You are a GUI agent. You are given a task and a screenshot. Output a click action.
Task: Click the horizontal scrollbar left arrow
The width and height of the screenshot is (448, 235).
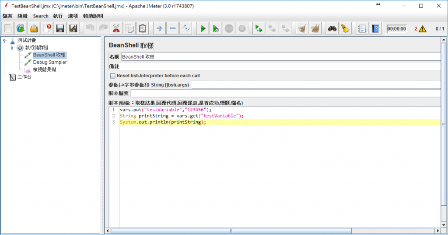[x=108, y=231]
